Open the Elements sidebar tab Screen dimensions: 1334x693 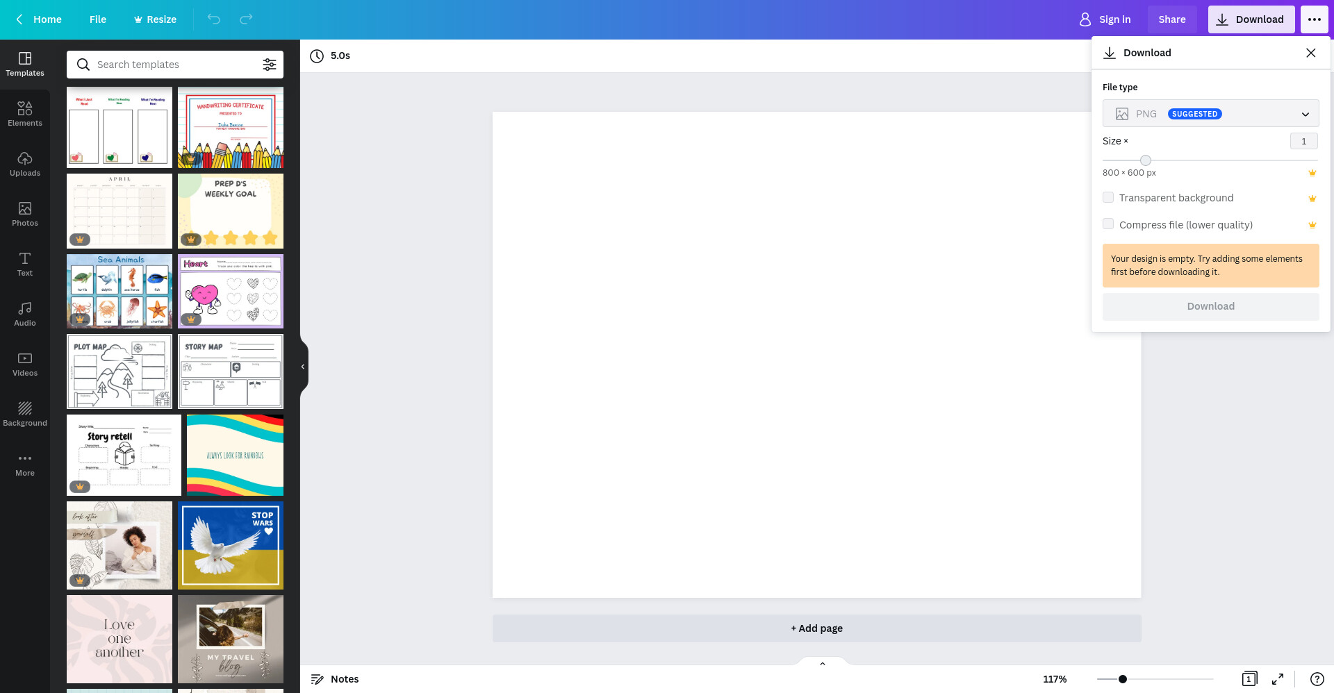coord(25,114)
